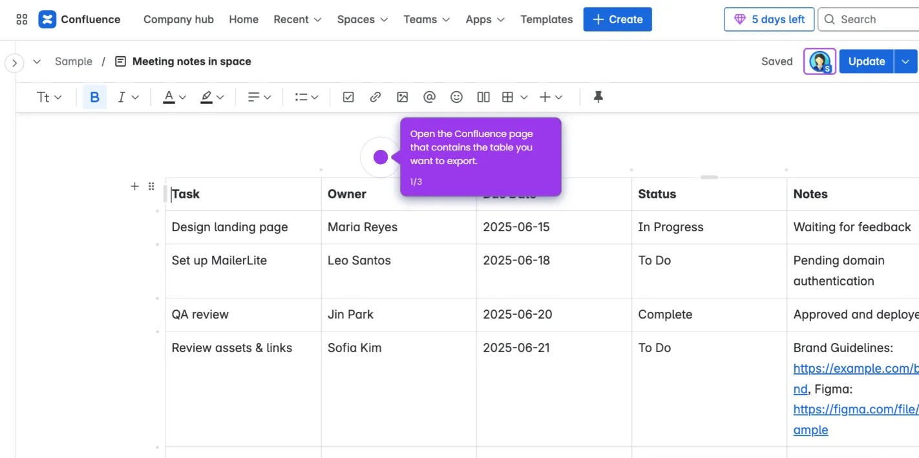The height and width of the screenshot is (458, 919).
Task: Open Company hub
Action: 178,19
